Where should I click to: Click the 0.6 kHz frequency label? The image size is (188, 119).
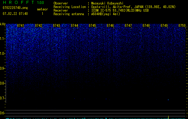[x=3, y=113]
